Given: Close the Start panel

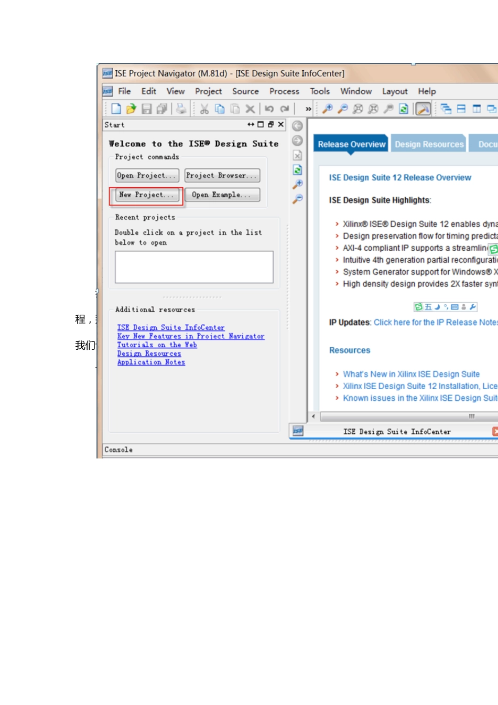Looking at the screenshot, I should [281, 124].
